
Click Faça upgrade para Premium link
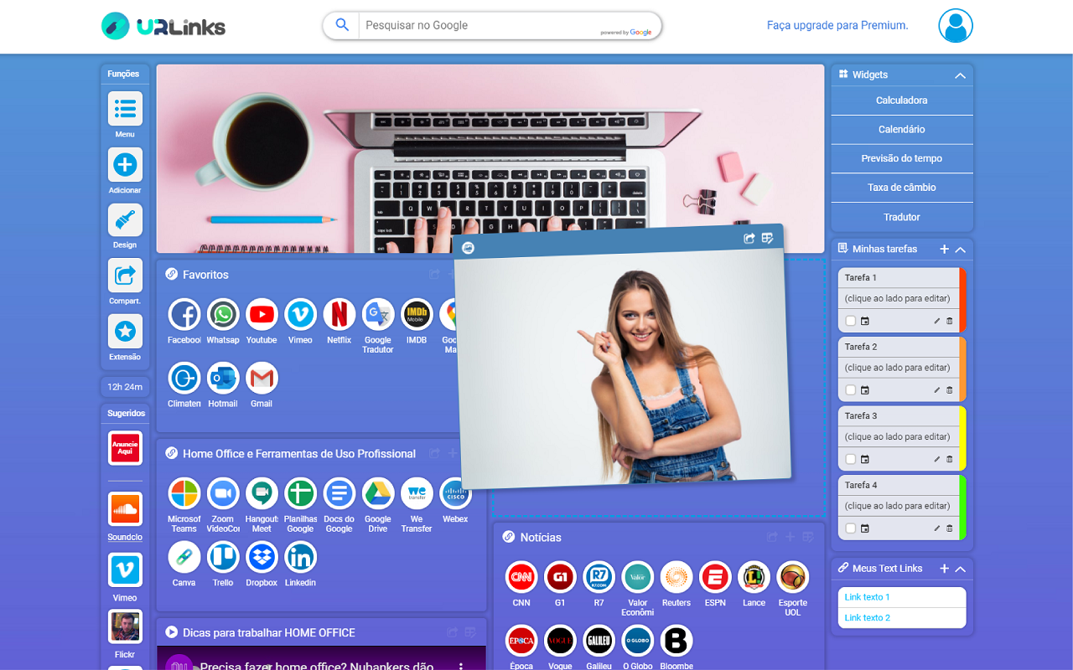pyautogui.click(x=837, y=25)
